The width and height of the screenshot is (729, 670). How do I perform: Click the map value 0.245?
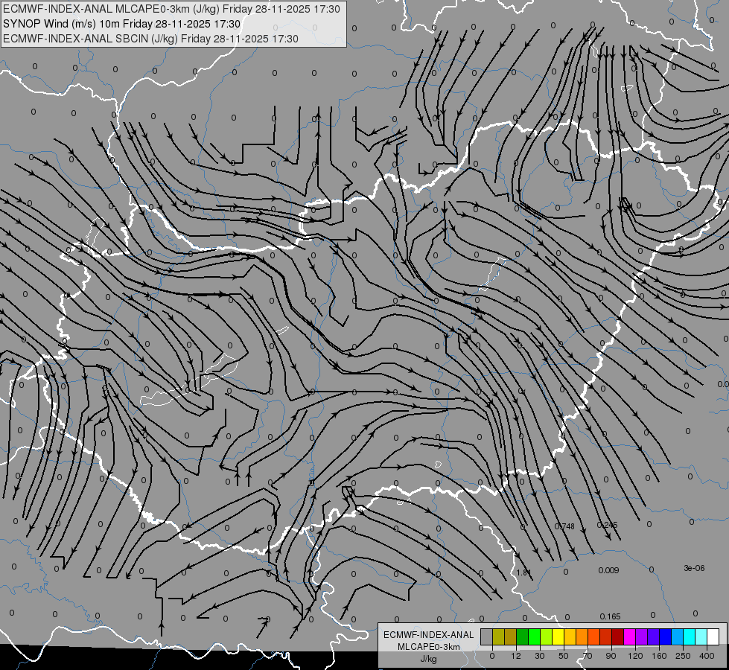(607, 525)
